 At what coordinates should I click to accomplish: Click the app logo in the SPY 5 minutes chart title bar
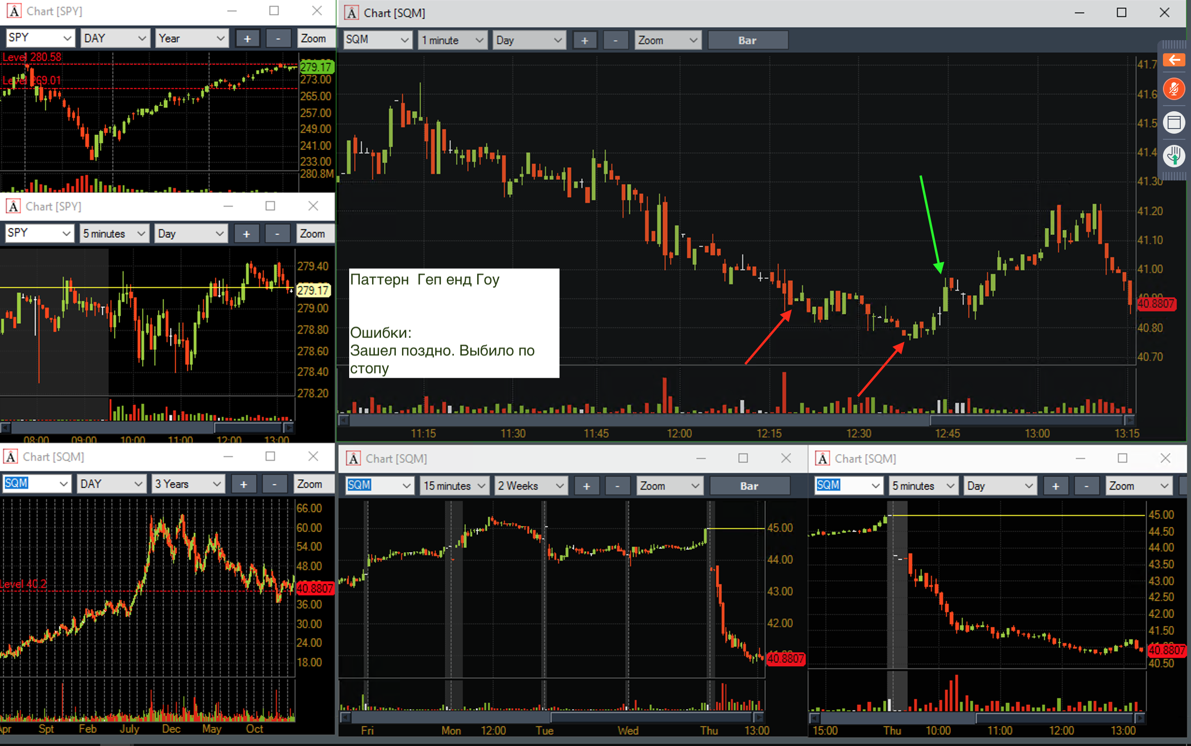pos(13,206)
